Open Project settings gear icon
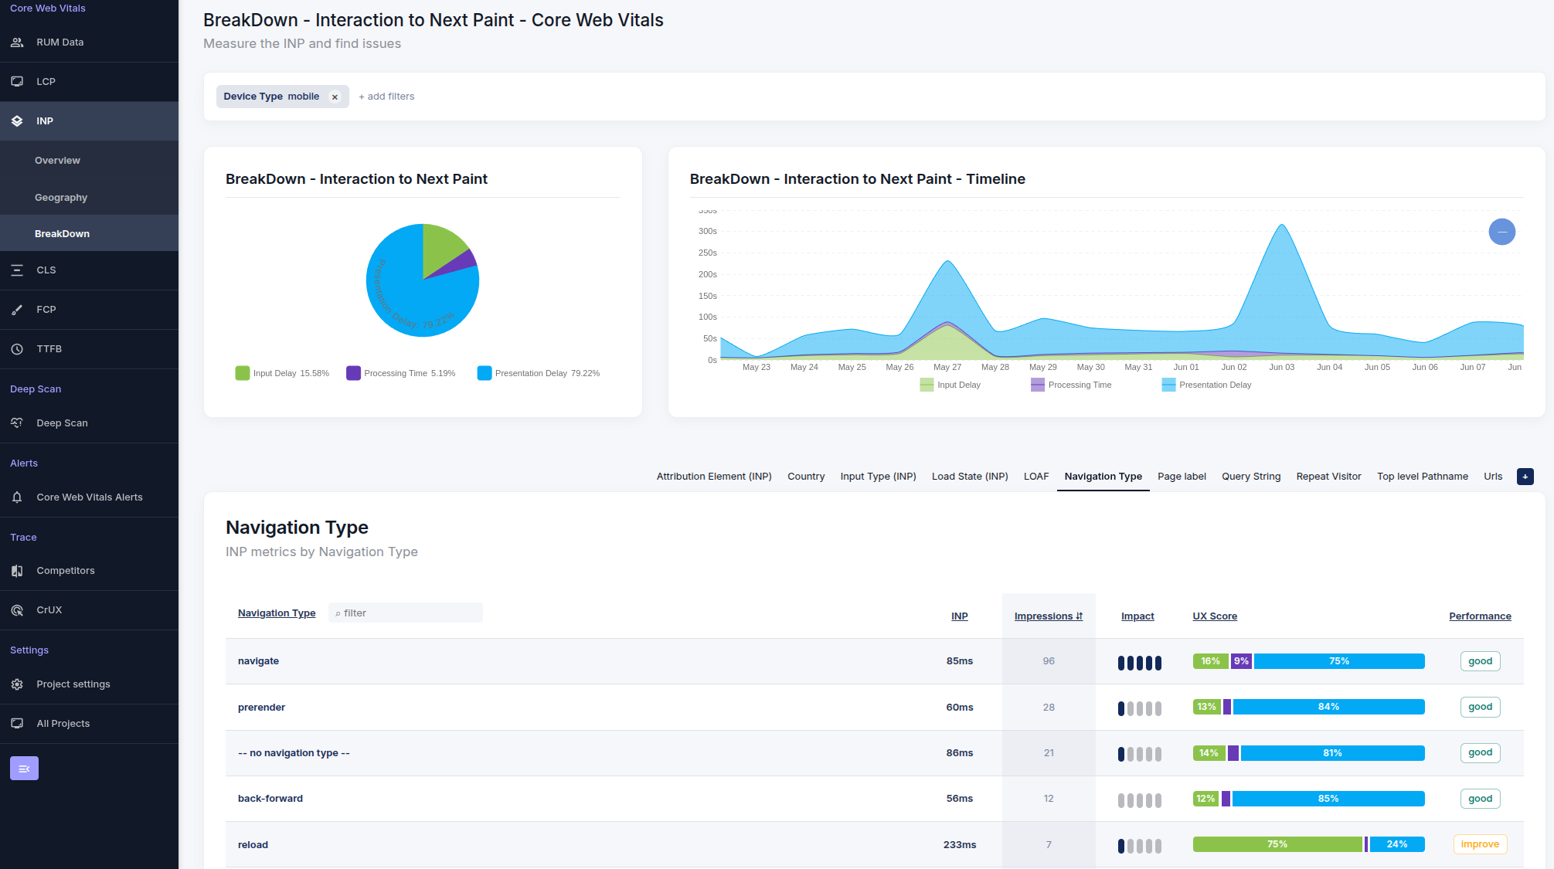This screenshot has width=1554, height=869. pyautogui.click(x=17, y=684)
